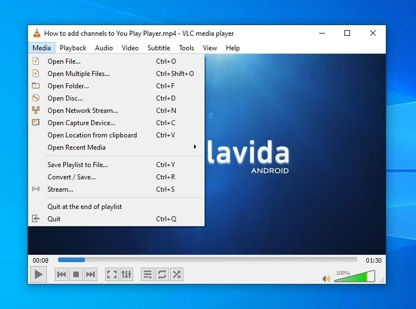Click the Play button
Image resolution: width=416 pixels, height=309 pixels.
38,274
